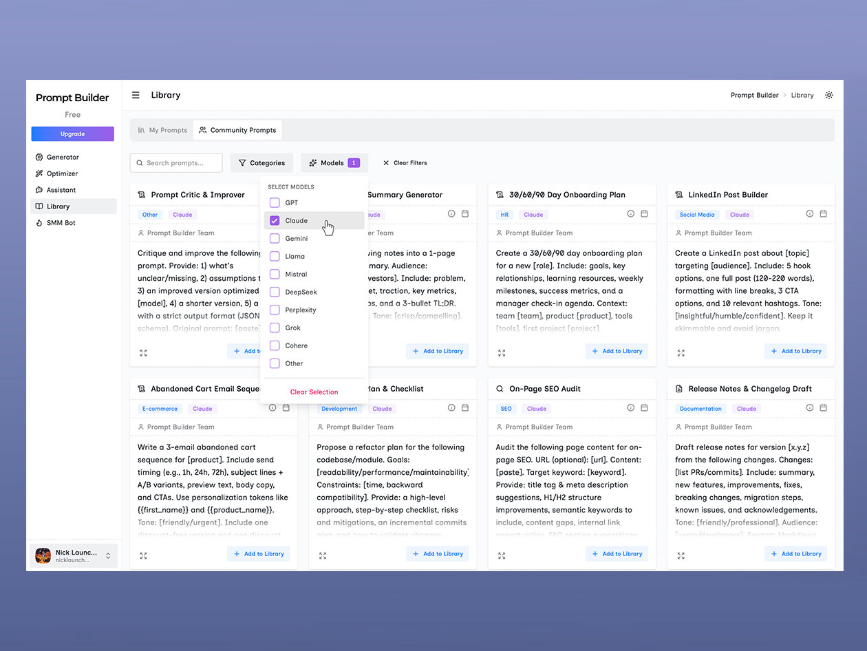
Task: Toggle the theme sun icon top right
Action: pyautogui.click(x=829, y=95)
